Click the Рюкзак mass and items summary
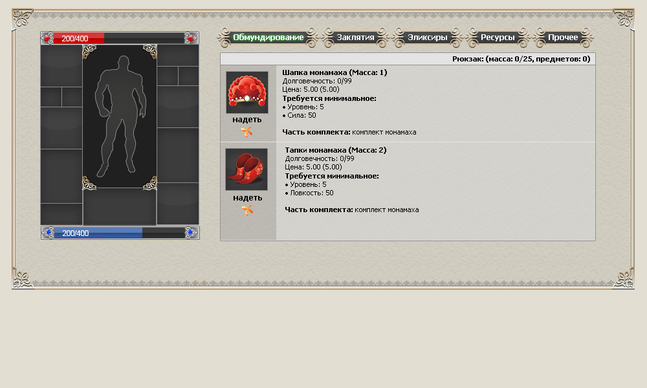The image size is (647, 388). click(x=521, y=59)
